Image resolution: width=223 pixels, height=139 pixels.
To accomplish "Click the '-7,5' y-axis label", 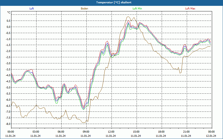I will (x=8, y=118).
